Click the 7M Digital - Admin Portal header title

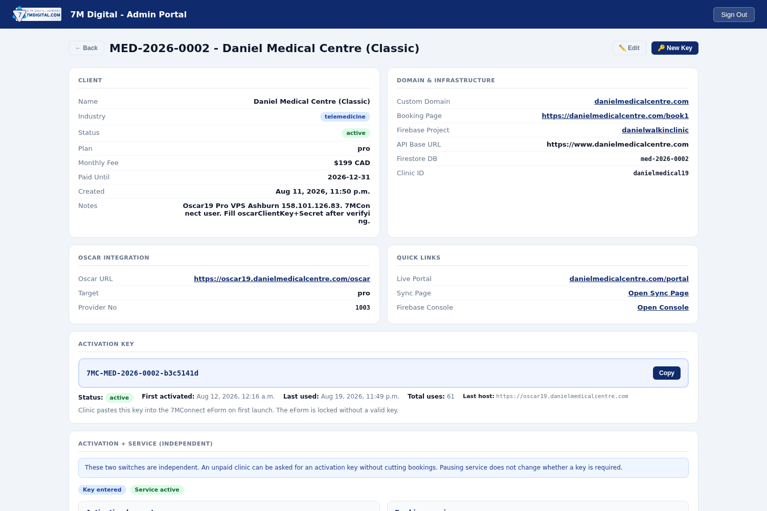(128, 14)
